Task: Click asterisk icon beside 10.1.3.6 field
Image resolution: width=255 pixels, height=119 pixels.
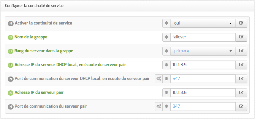Action: pyautogui.click(x=167, y=93)
